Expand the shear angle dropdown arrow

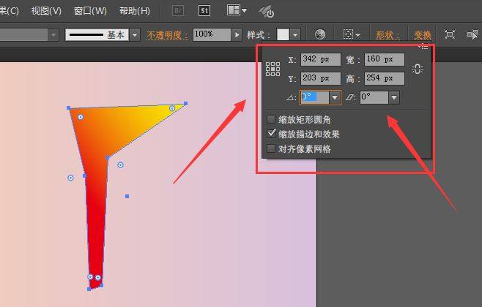coord(394,97)
